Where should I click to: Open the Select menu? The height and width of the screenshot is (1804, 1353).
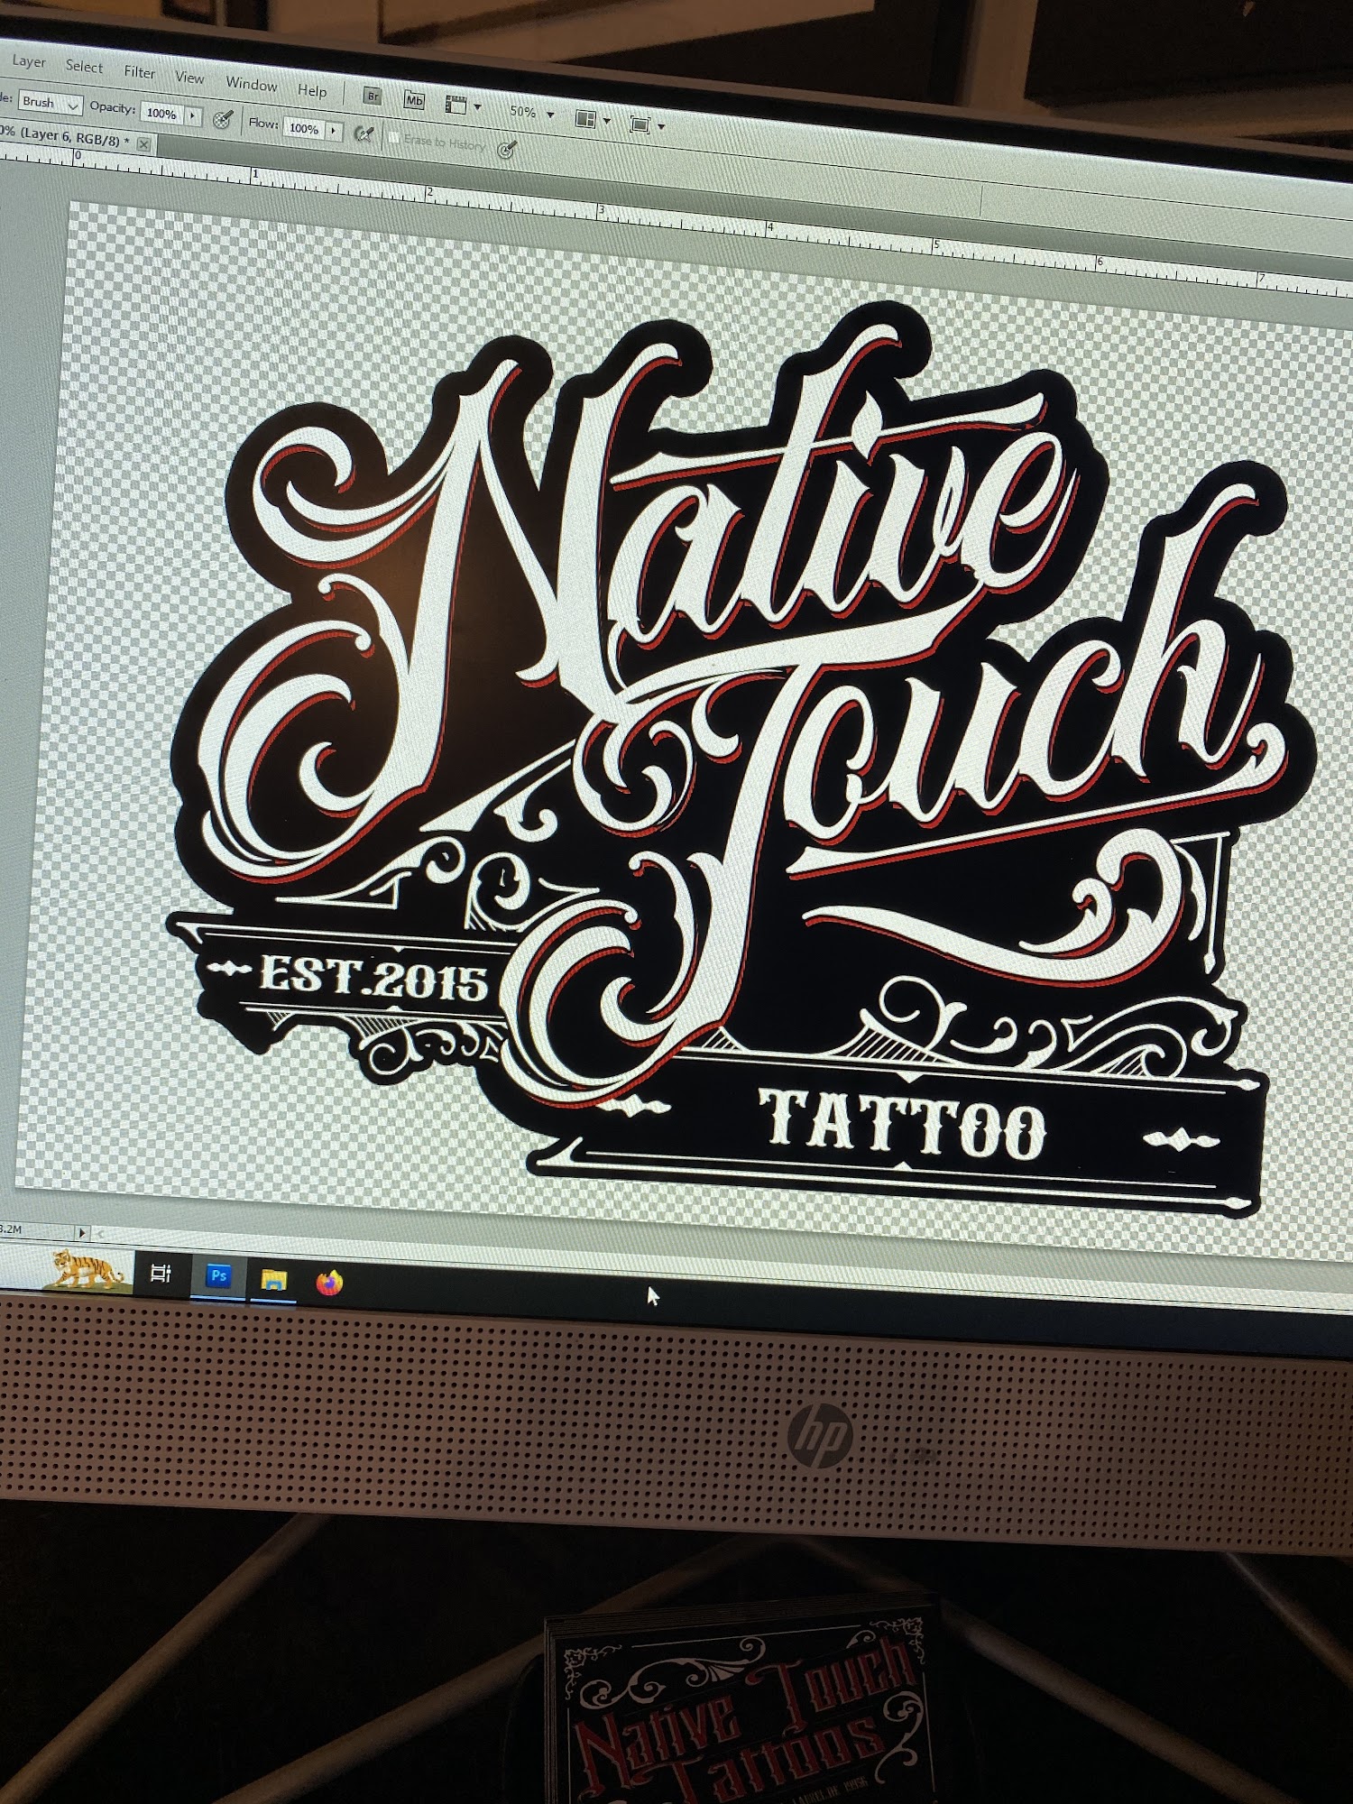pos(84,67)
